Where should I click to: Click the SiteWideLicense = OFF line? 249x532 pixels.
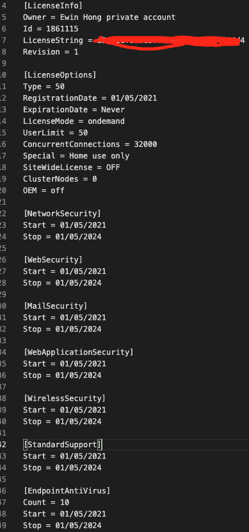[72, 167]
